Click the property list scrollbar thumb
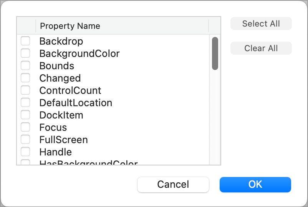The height and width of the screenshot is (207, 308). pos(215,53)
